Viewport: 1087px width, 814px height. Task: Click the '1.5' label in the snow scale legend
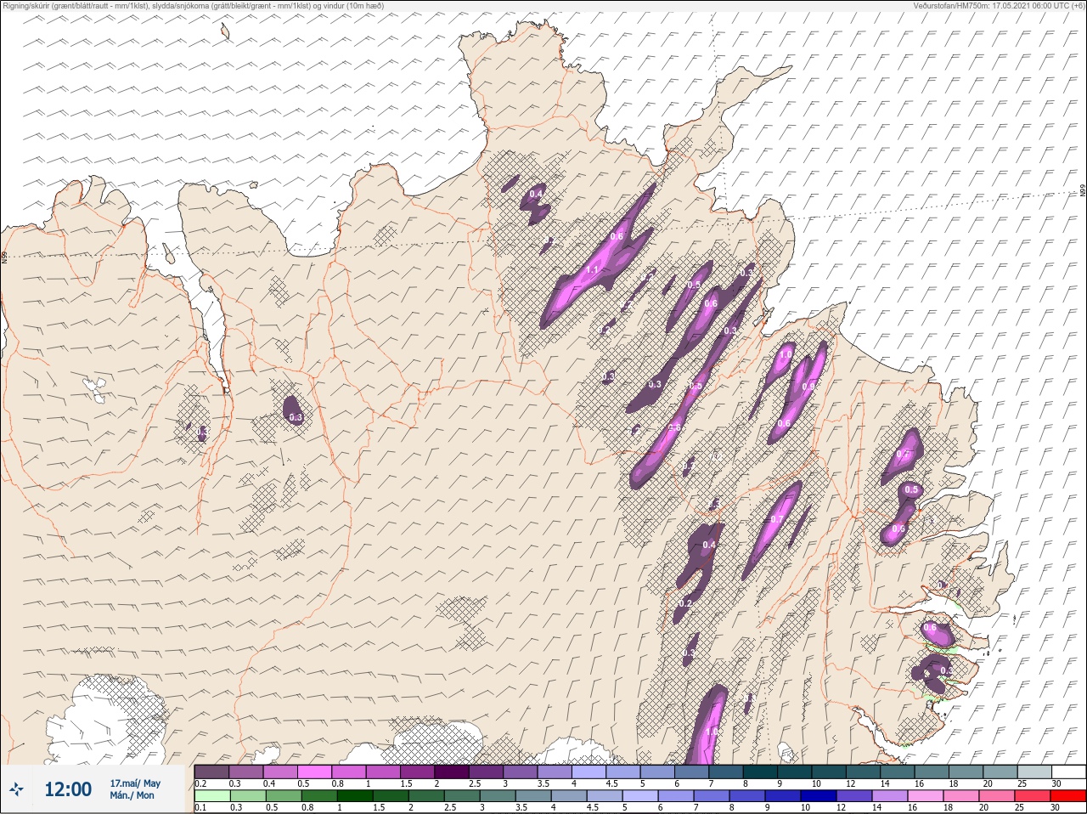coord(406,783)
